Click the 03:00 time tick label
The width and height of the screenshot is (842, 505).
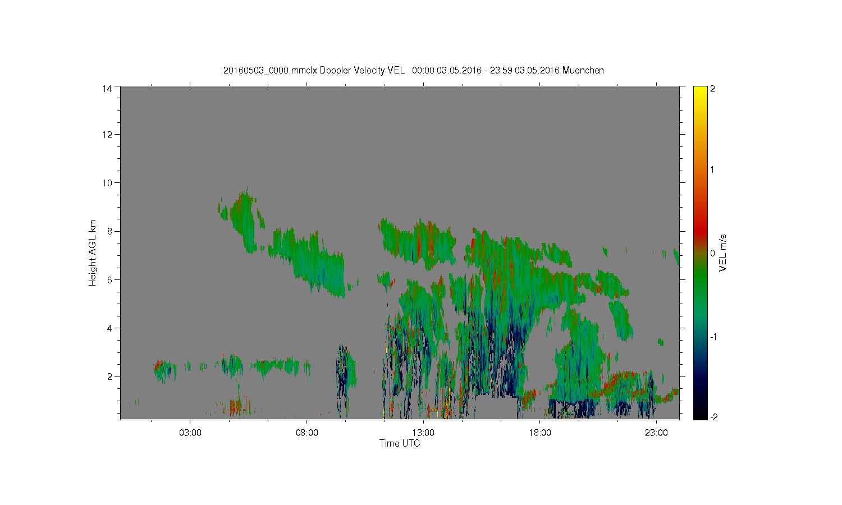point(190,433)
